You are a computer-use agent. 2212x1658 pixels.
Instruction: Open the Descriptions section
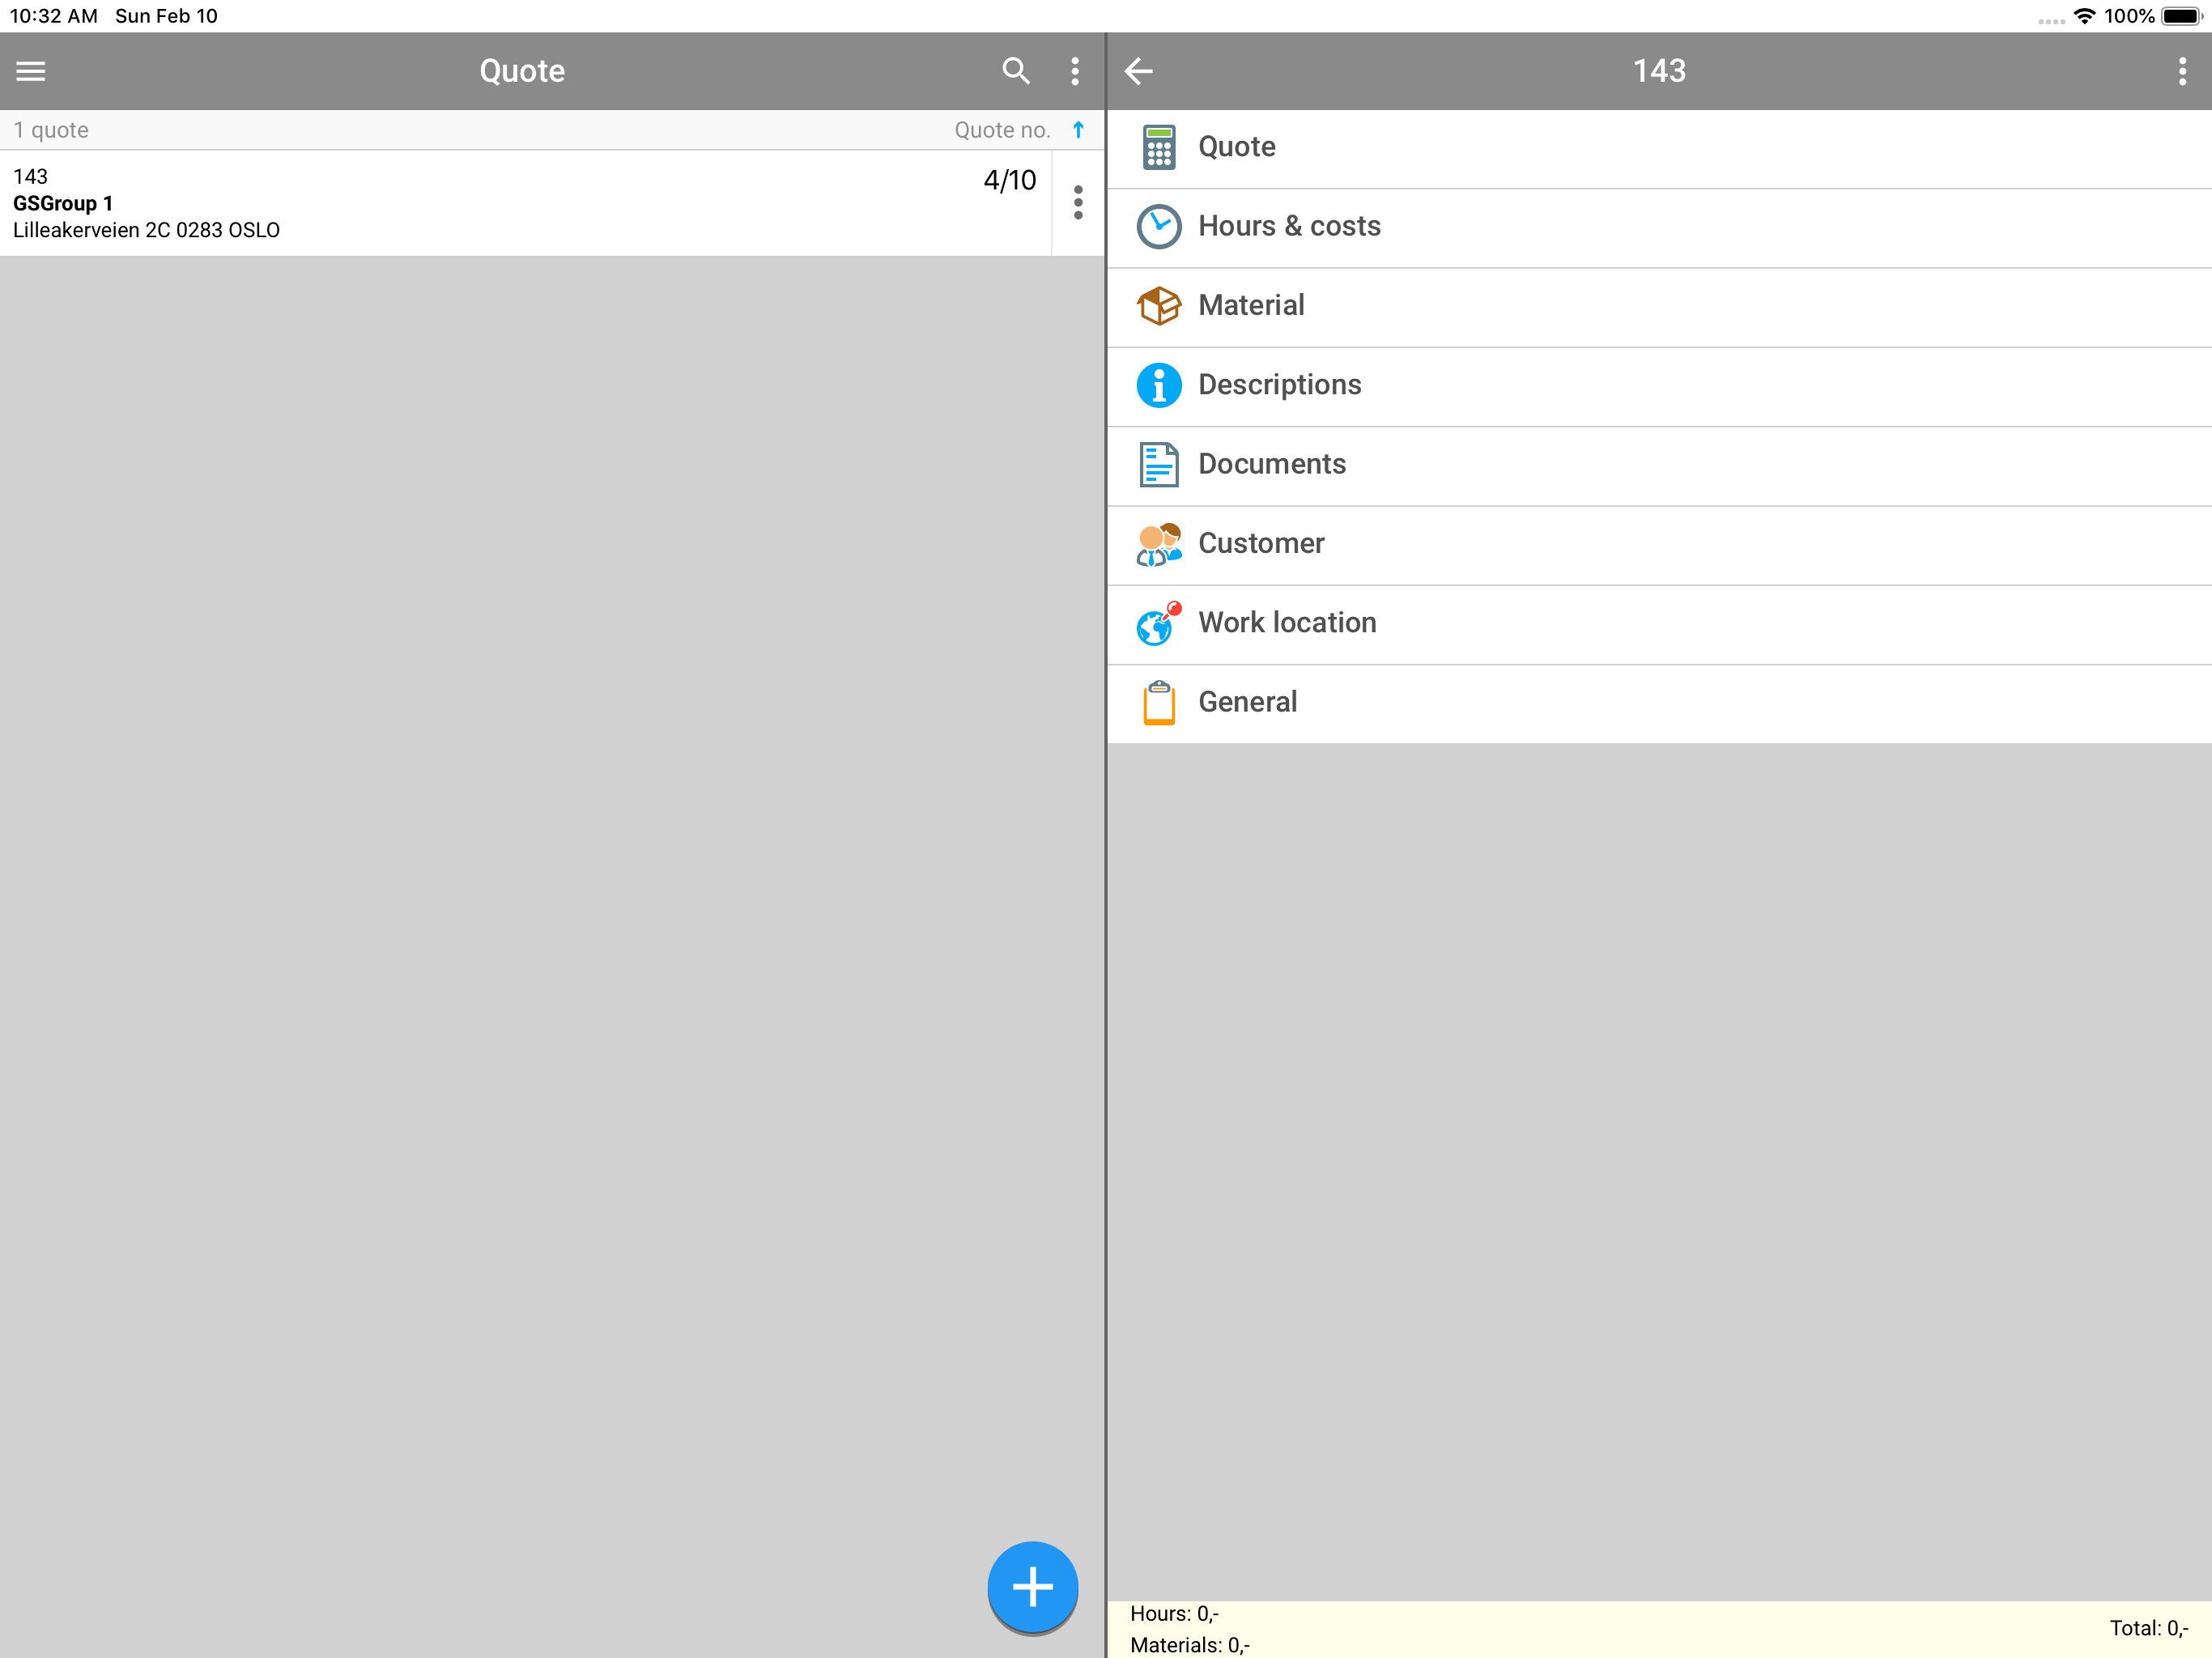[x=1659, y=387]
